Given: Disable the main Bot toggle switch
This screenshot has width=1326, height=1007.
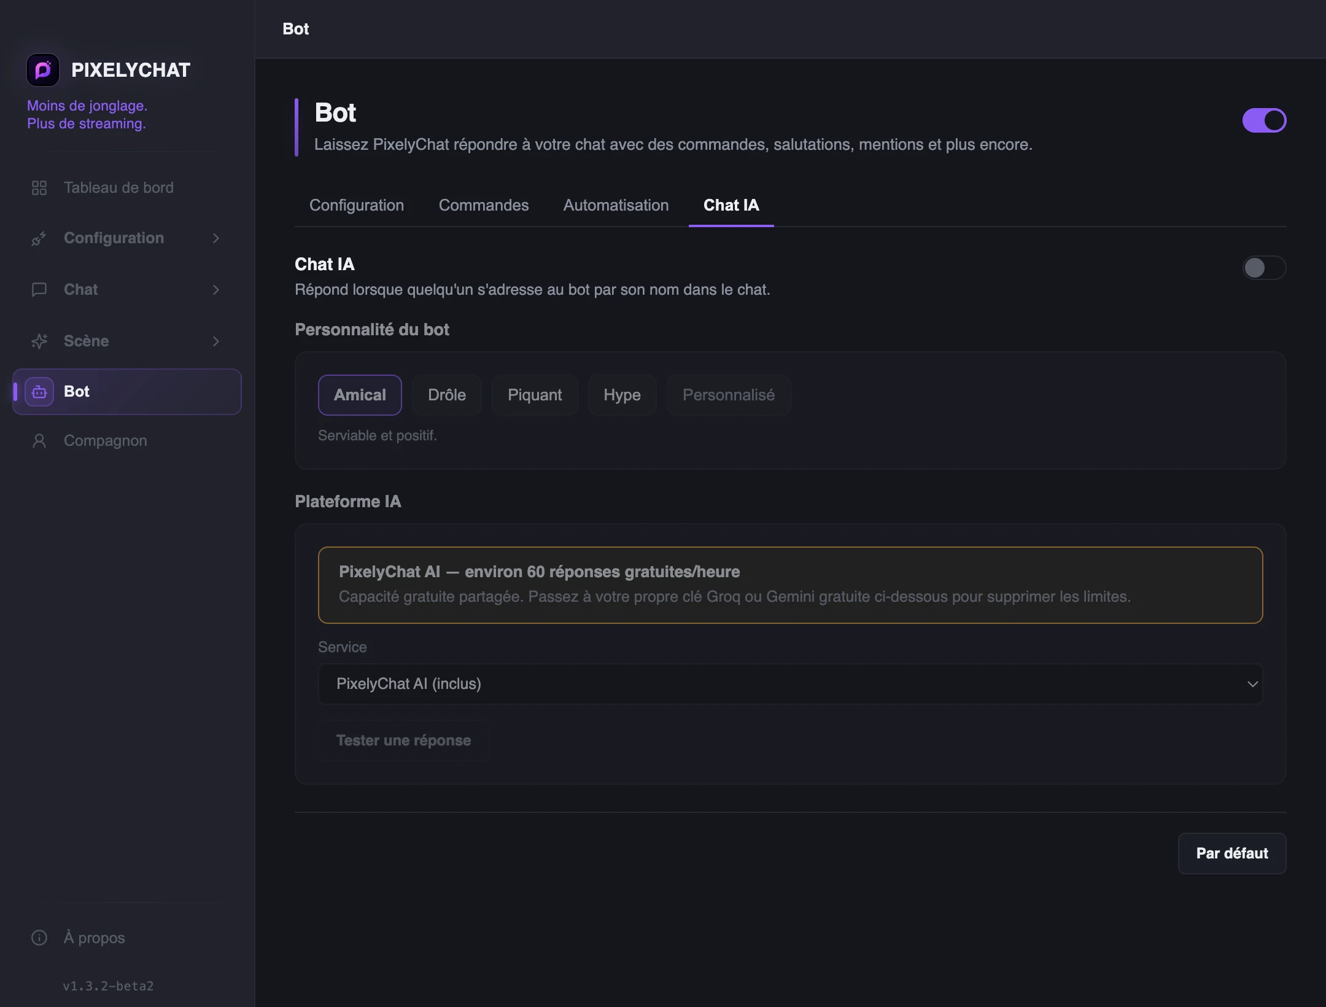Looking at the screenshot, I should coord(1264,120).
